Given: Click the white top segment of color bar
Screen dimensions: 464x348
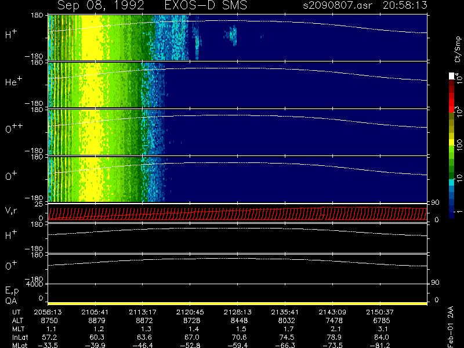Looking at the screenshot, I should [452, 76].
